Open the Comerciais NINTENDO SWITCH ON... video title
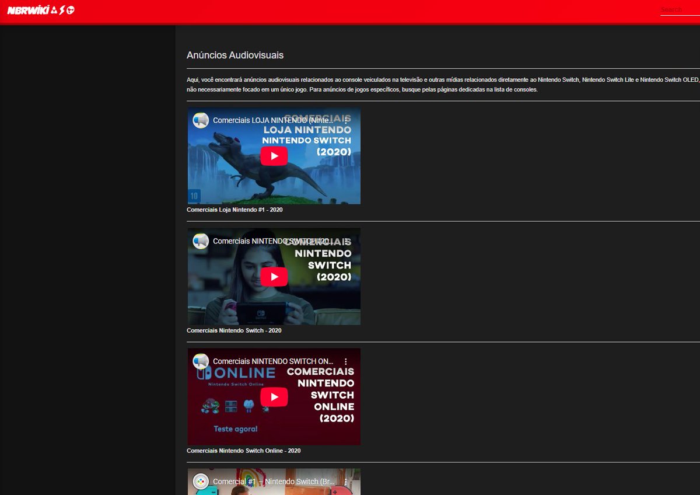 click(274, 361)
